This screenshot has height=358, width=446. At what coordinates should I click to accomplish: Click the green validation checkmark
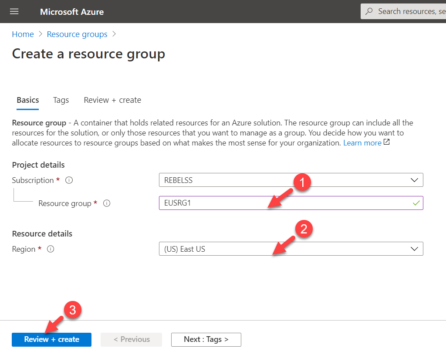click(x=416, y=203)
